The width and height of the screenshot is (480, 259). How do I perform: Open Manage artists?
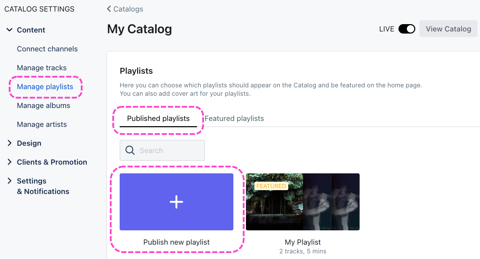[x=42, y=124]
